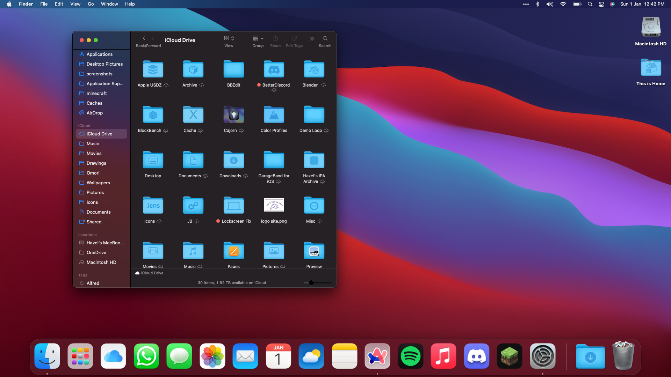
Task: Open the Window menu
Action: [x=109, y=4]
